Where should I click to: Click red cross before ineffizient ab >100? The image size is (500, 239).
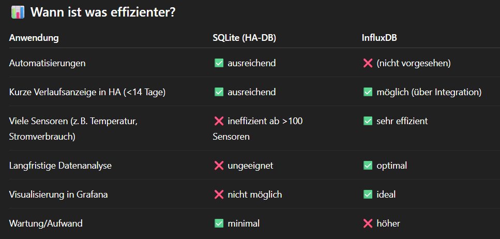[x=219, y=121]
